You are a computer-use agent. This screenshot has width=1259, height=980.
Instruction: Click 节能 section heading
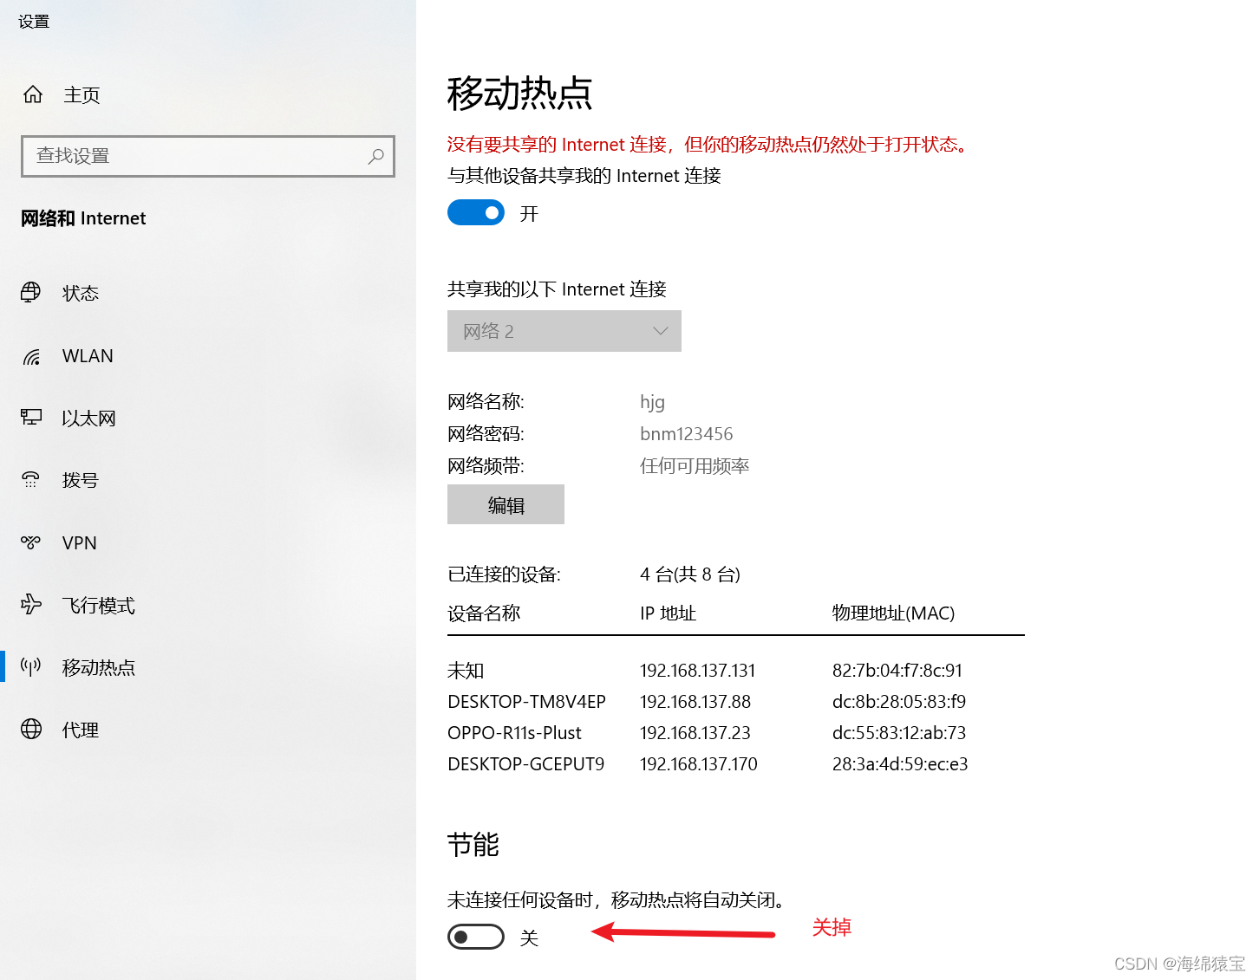[473, 845]
